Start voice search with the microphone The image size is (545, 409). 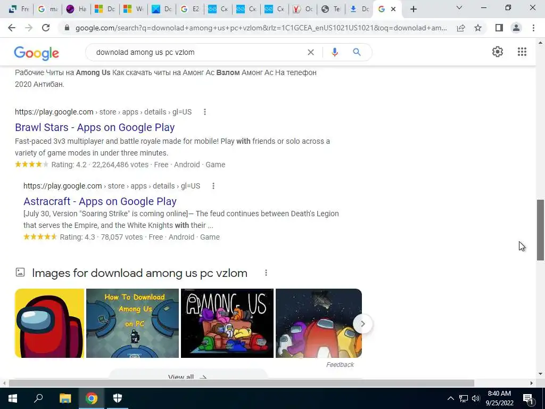(x=335, y=52)
